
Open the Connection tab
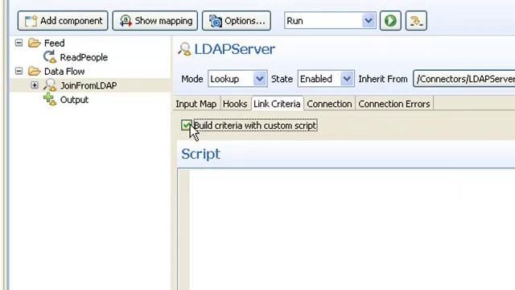click(329, 104)
